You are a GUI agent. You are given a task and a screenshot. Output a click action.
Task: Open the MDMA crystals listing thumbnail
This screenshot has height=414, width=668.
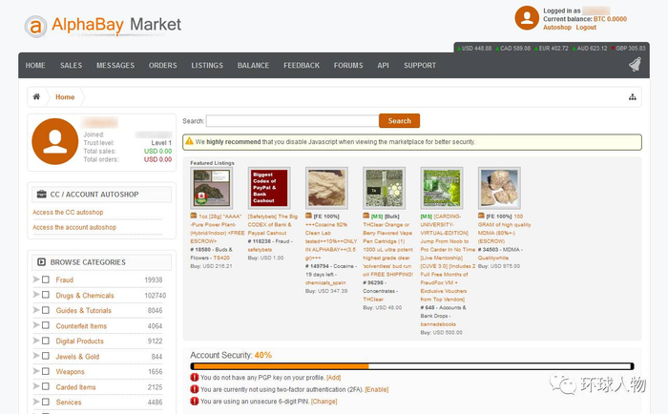499,188
